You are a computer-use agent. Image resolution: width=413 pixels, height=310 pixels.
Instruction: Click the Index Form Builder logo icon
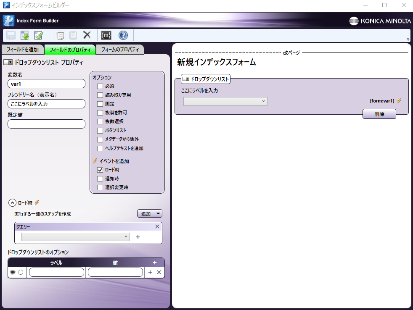click(9, 21)
